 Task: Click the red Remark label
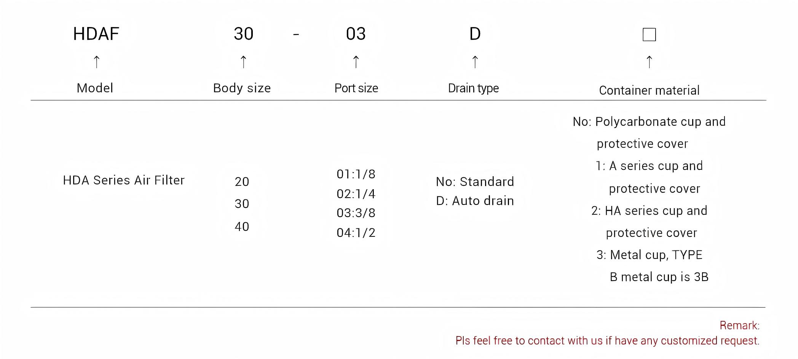coord(739,325)
